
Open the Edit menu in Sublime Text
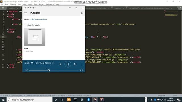[7, 5]
